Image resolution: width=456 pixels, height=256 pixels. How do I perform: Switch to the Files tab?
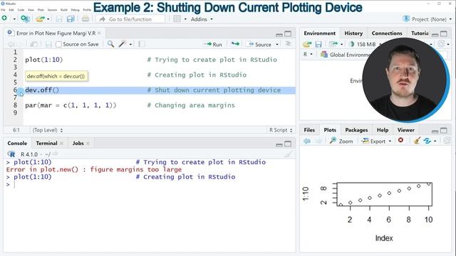309,130
